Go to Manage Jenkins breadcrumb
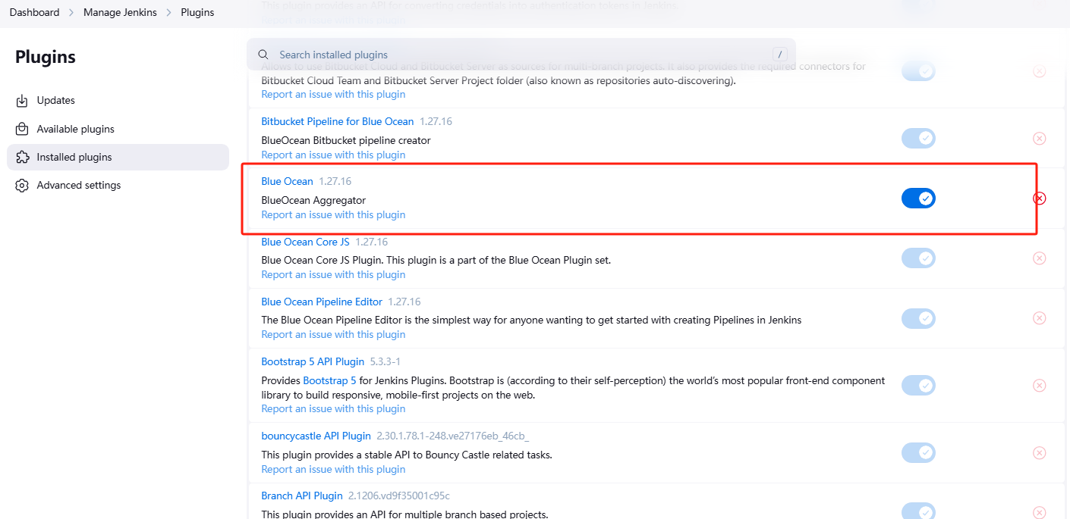Image resolution: width=1070 pixels, height=519 pixels. (x=120, y=12)
